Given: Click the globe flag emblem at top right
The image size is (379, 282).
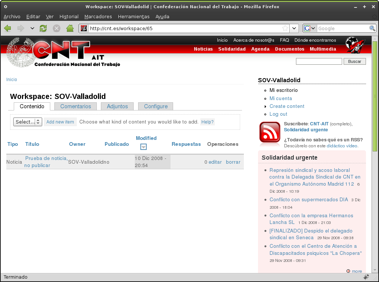Looking at the screenshot, I should (355, 45).
